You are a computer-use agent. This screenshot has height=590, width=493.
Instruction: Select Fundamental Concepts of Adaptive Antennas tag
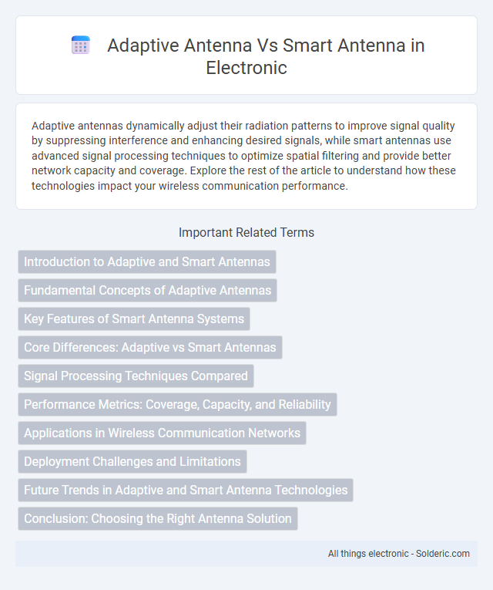(x=147, y=290)
